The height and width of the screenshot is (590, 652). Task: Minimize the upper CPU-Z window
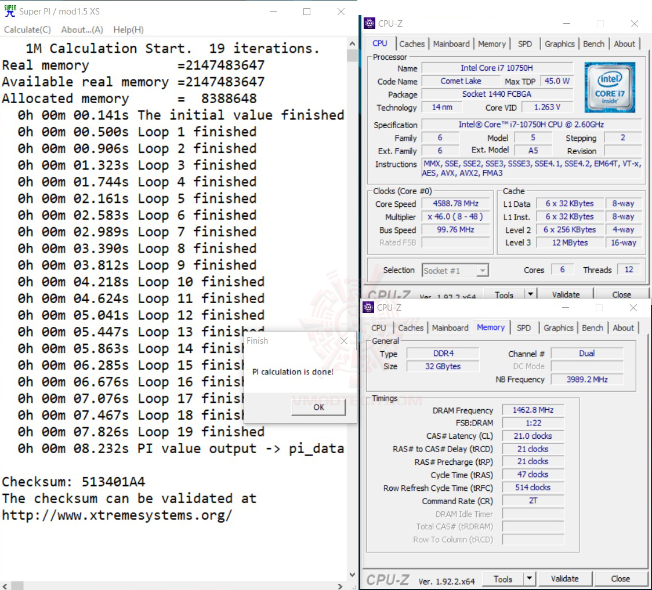coord(566,24)
